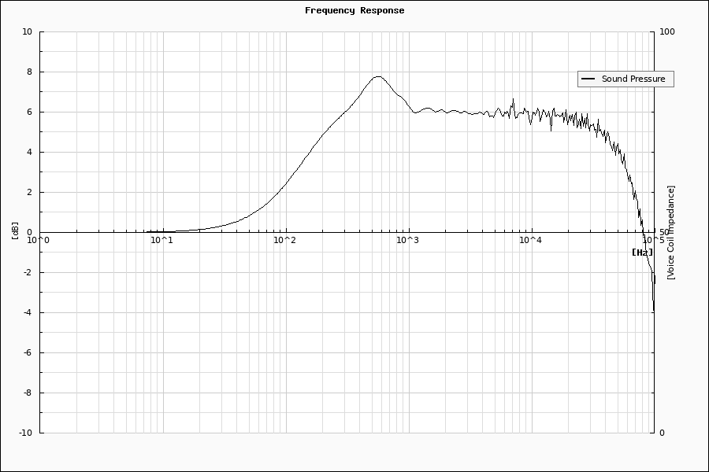Click the 10^0 tick at the axis origin
The width and height of the screenshot is (709, 472).
[39, 241]
